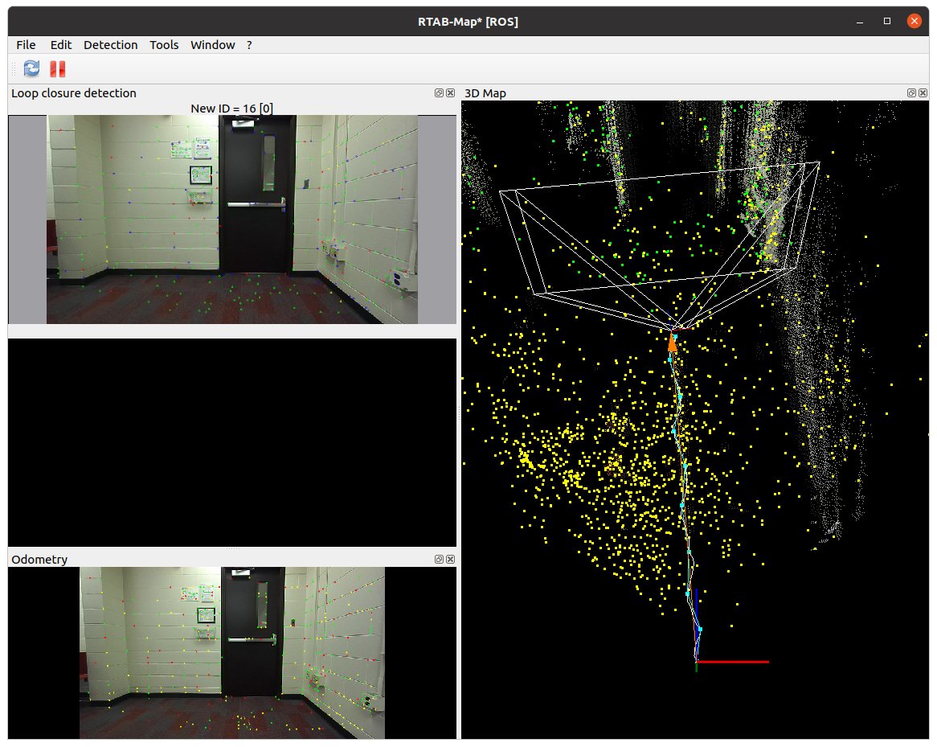The height and width of the screenshot is (747, 937).
Task: Maximize the RTAB-Map window
Action: pos(887,22)
